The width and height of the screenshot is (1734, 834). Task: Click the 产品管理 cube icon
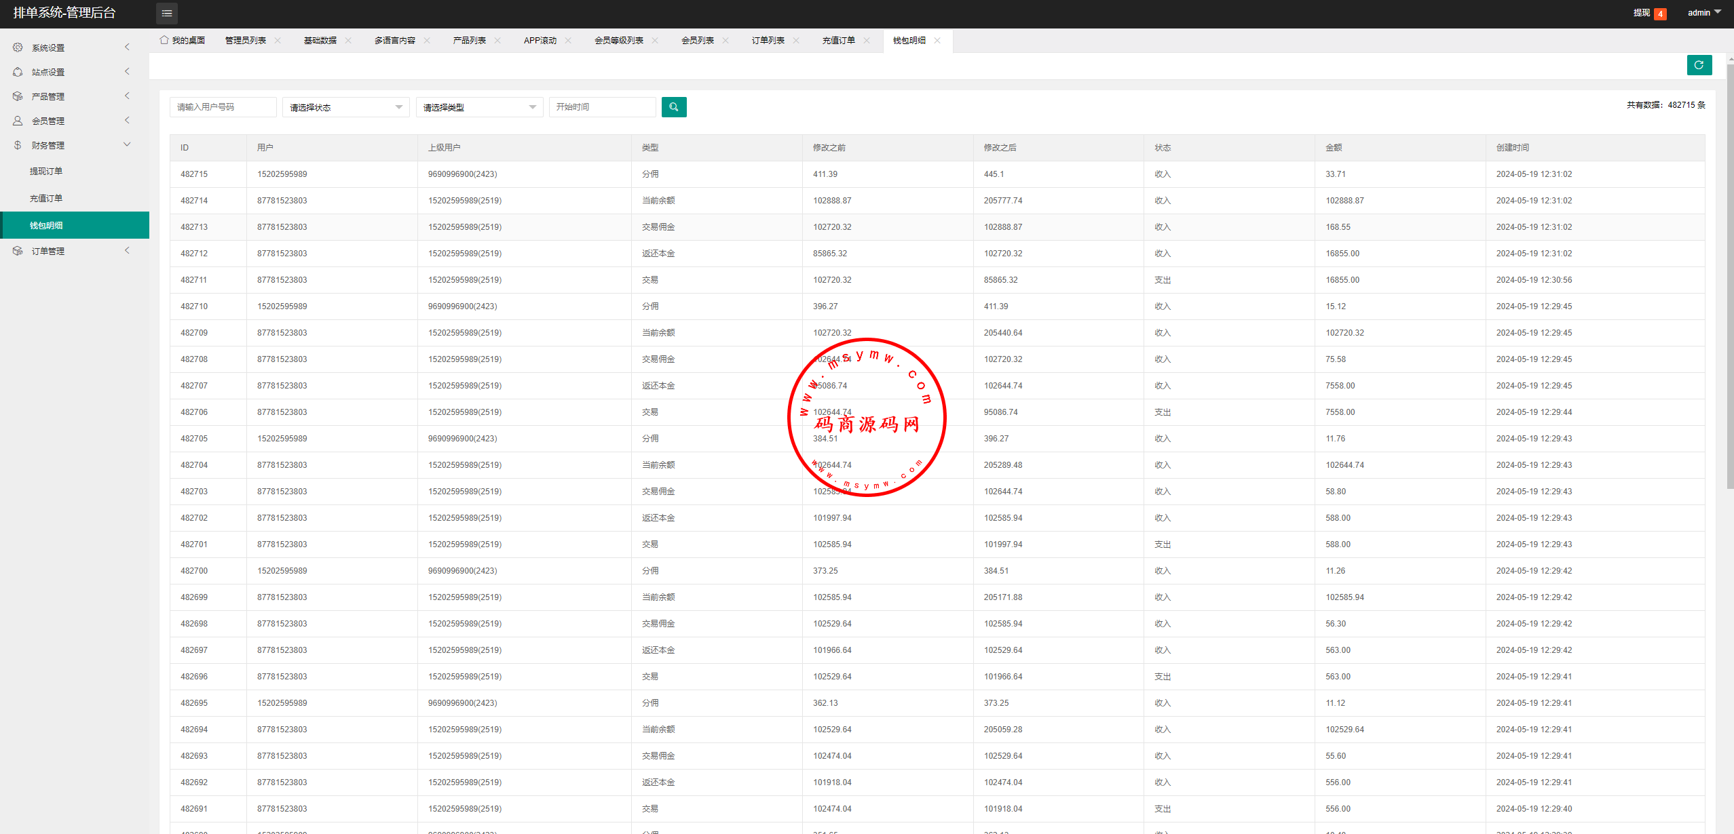click(x=18, y=96)
